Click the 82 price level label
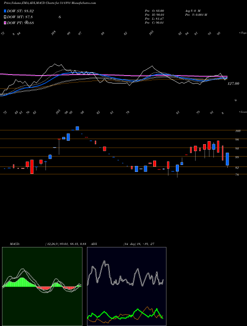This screenshot has width=247, height=326. click(237, 168)
